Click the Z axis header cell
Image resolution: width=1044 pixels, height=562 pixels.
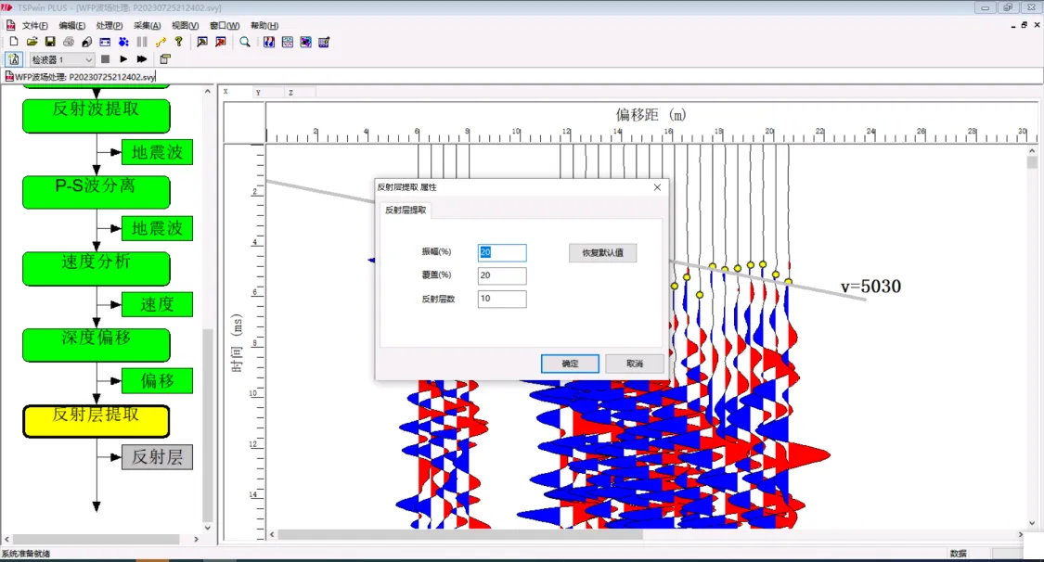(x=300, y=93)
